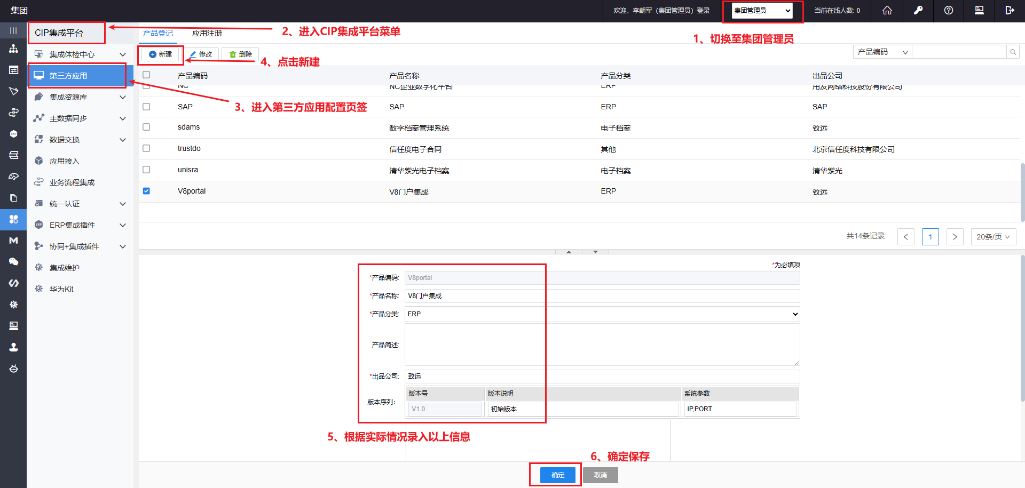
Task: Toggle the select-all header checkbox
Action: 146,75
